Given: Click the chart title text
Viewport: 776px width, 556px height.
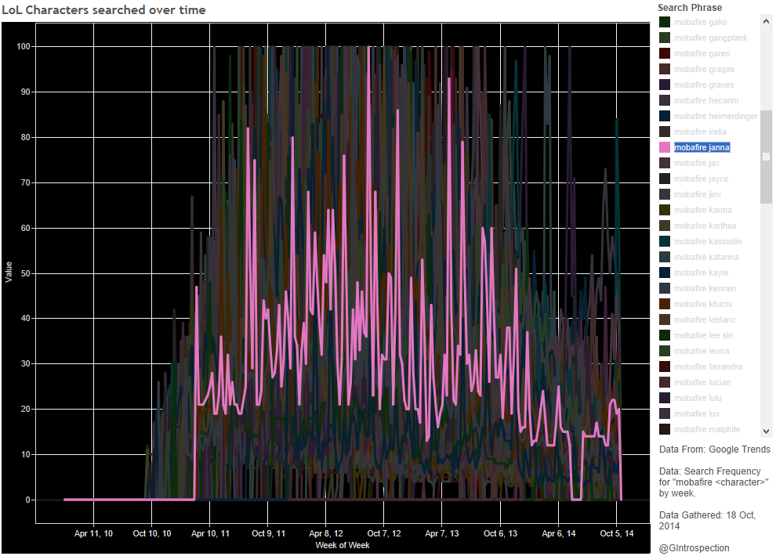Looking at the screenshot, I should coord(104,9).
